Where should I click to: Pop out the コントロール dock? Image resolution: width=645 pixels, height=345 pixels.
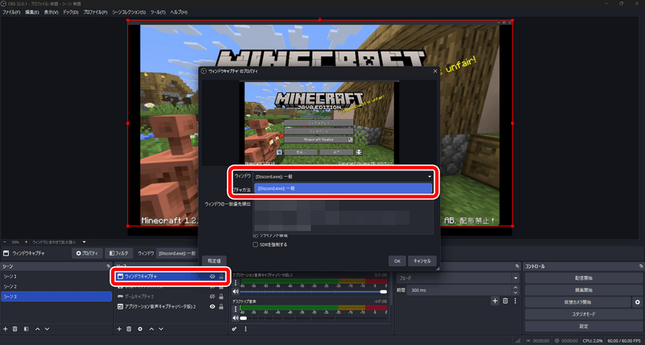coord(641,266)
